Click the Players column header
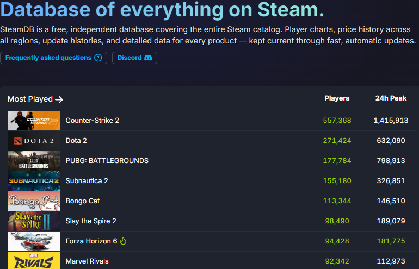Image resolution: width=419 pixels, height=269 pixels. tap(337, 98)
